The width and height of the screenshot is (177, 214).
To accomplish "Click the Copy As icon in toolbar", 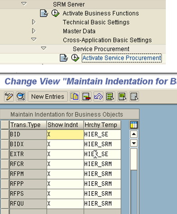I will click(74, 97).
